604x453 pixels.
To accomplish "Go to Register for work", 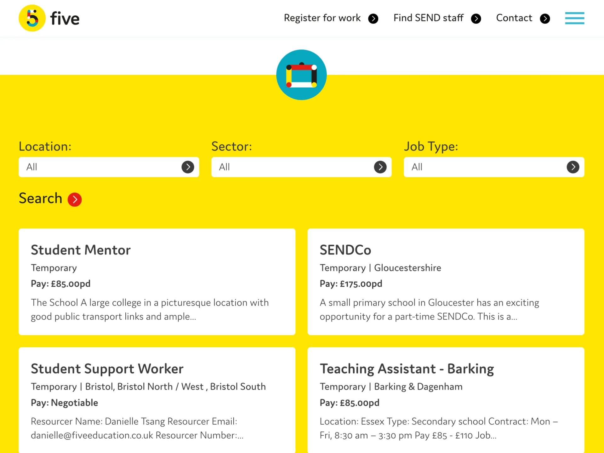I will (x=322, y=18).
